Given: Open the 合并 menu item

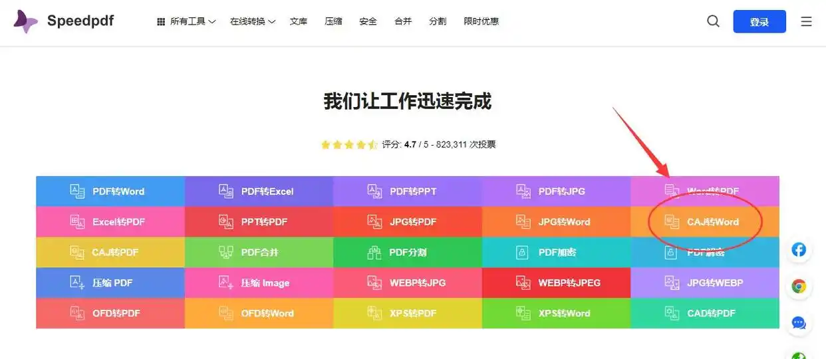Looking at the screenshot, I should pyautogui.click(x=403, y=21).
